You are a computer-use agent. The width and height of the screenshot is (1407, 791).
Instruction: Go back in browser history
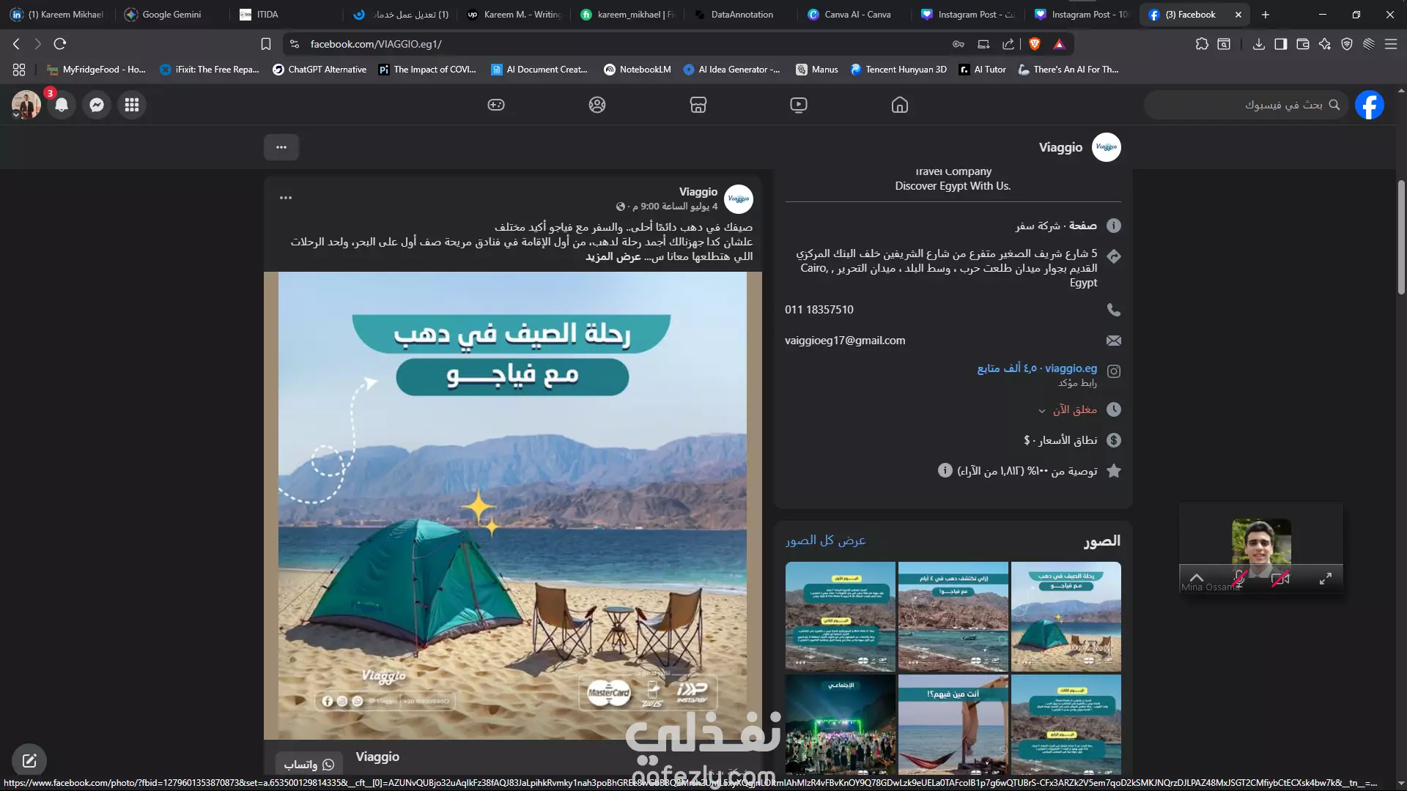pyautogui.click(x=16, y=44)
